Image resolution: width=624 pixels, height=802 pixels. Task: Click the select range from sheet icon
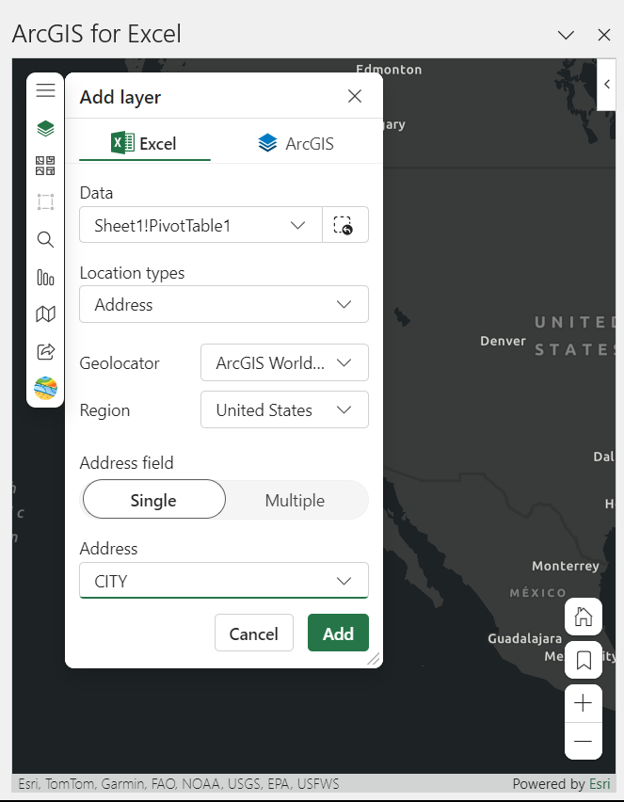point(345,225)
